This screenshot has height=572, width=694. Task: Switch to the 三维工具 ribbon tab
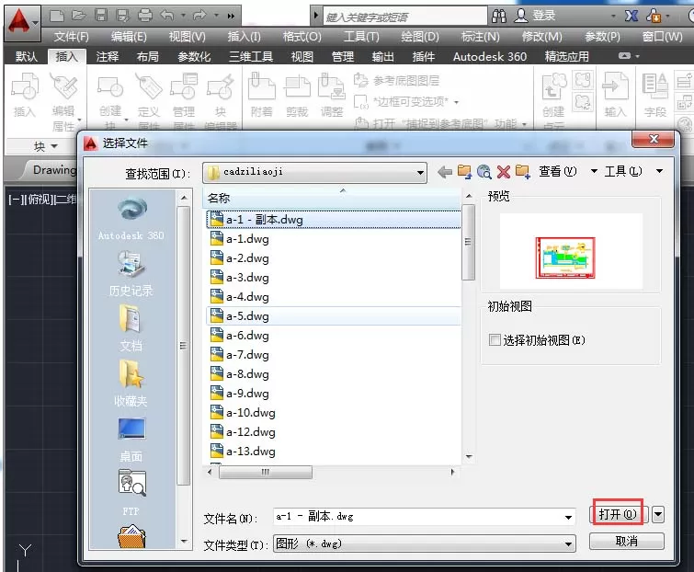(251, 57)
